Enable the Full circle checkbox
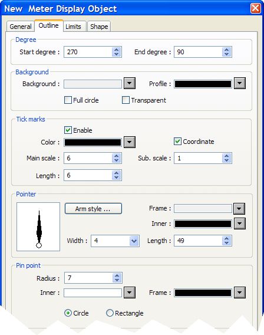Screen dimensions: 264x335 tap(68, 100)
